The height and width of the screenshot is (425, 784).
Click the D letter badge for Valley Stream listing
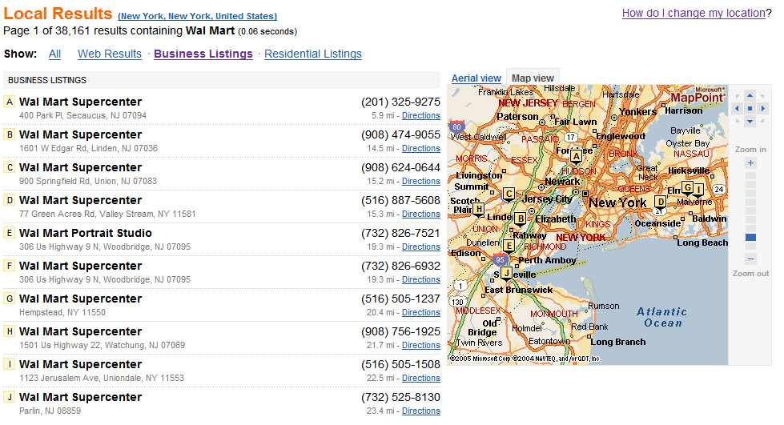click(x=10, y=201)
